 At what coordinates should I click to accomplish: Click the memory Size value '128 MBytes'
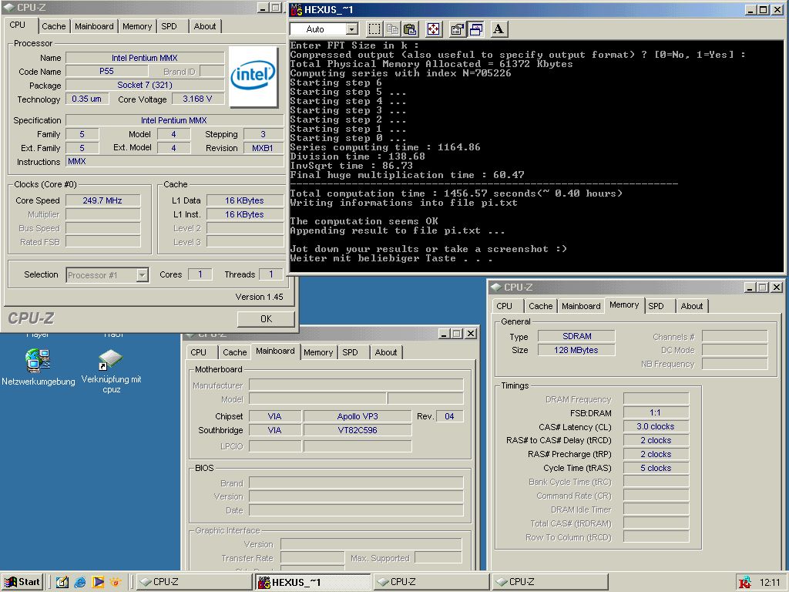[576, 350]
